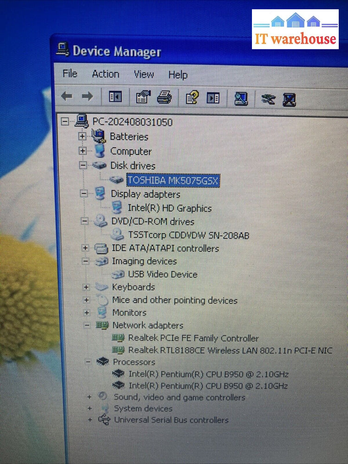The image size is (348, 464).
Task: Click the Device Manager title bar icon
Action: [63, 50]
